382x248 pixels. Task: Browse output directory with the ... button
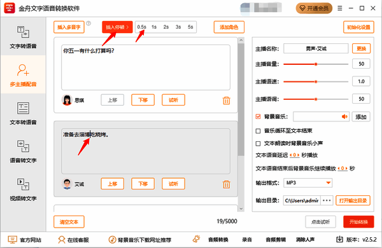(327, 200)
